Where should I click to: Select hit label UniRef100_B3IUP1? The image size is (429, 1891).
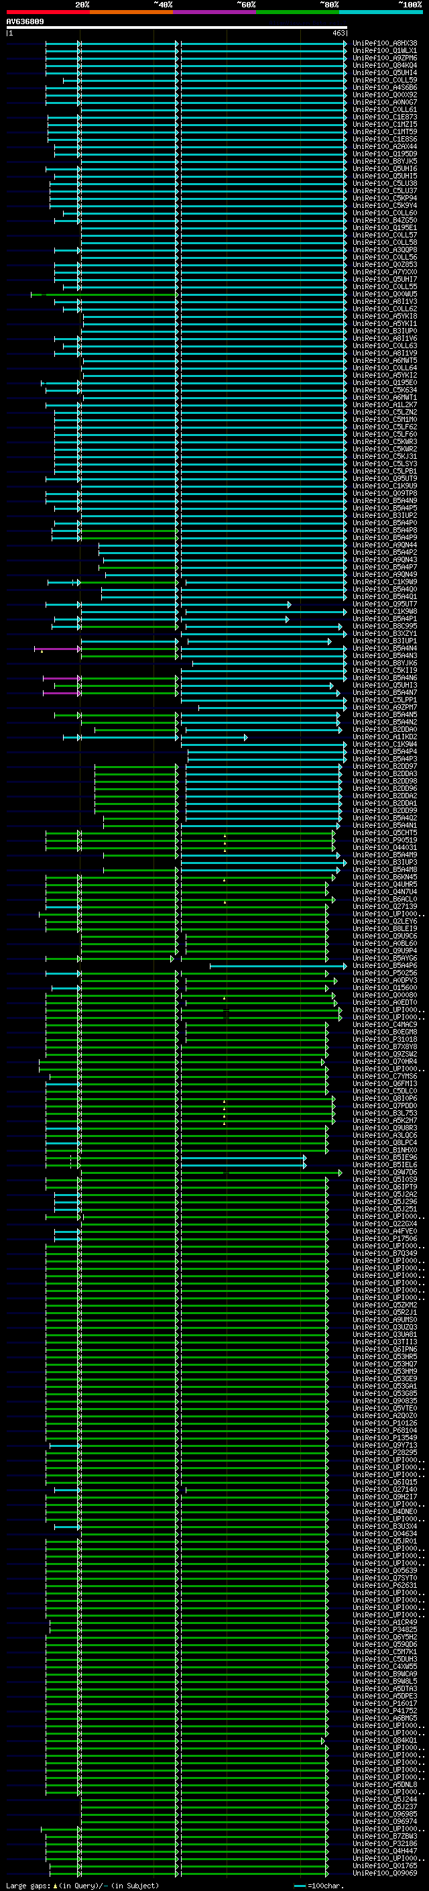tap(385, 641)
